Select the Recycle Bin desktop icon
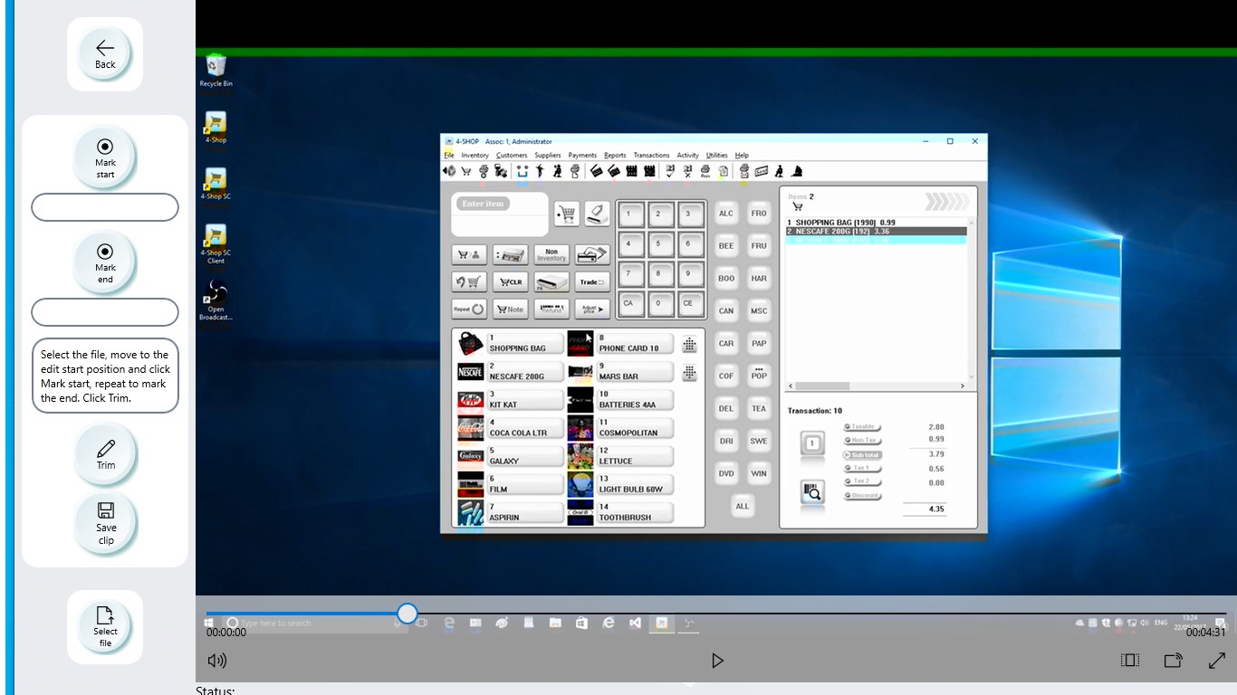This screenshot has width=1237, height=695. pyautogui.click(x=216, y=71)
